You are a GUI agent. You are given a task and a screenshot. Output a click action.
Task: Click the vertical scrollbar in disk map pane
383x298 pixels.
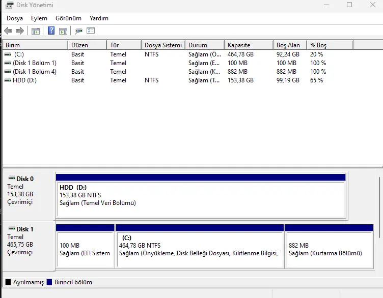(379, 207)
